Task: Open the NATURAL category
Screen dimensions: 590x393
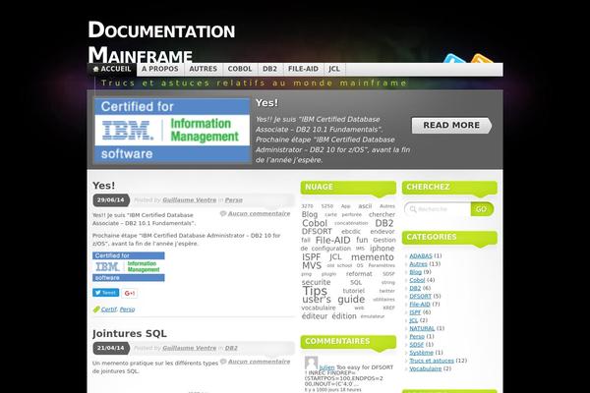Action: click(422, 328)
